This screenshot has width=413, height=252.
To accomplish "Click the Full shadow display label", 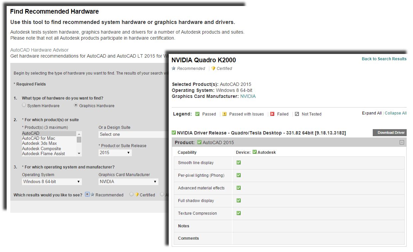I will (x=196, y=201).
